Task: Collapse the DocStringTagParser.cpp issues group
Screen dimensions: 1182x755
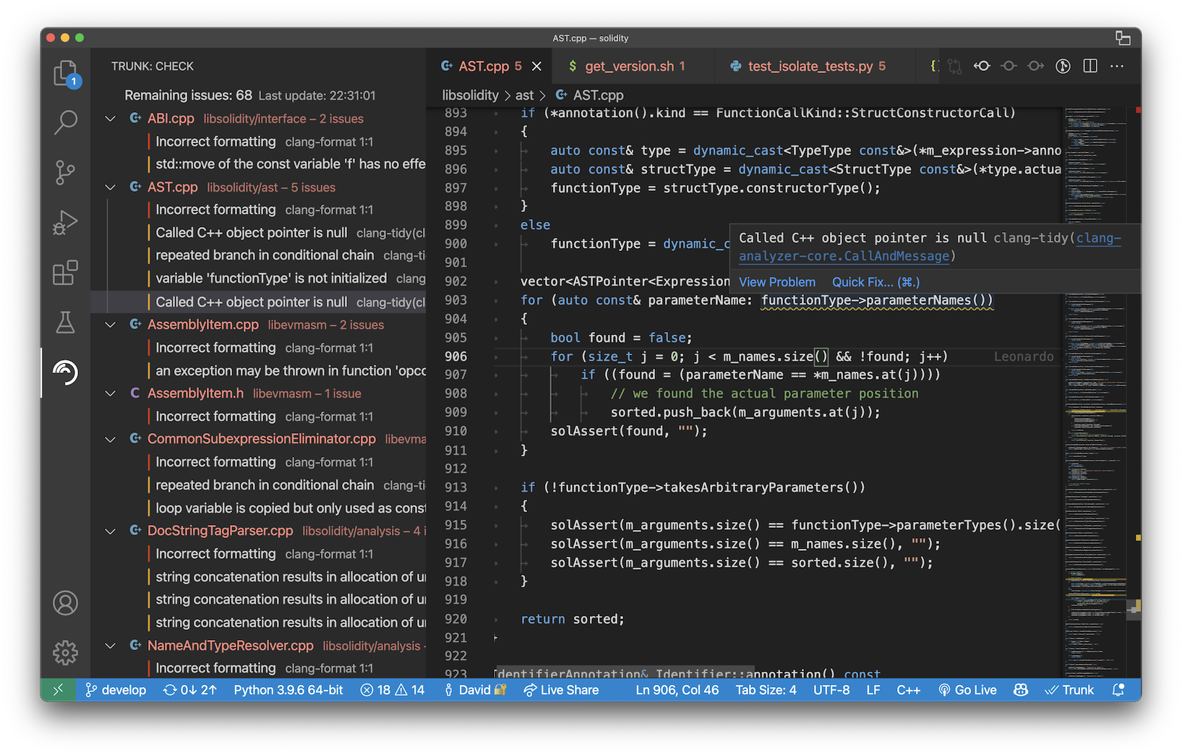Action: click(x=111, y=531)
